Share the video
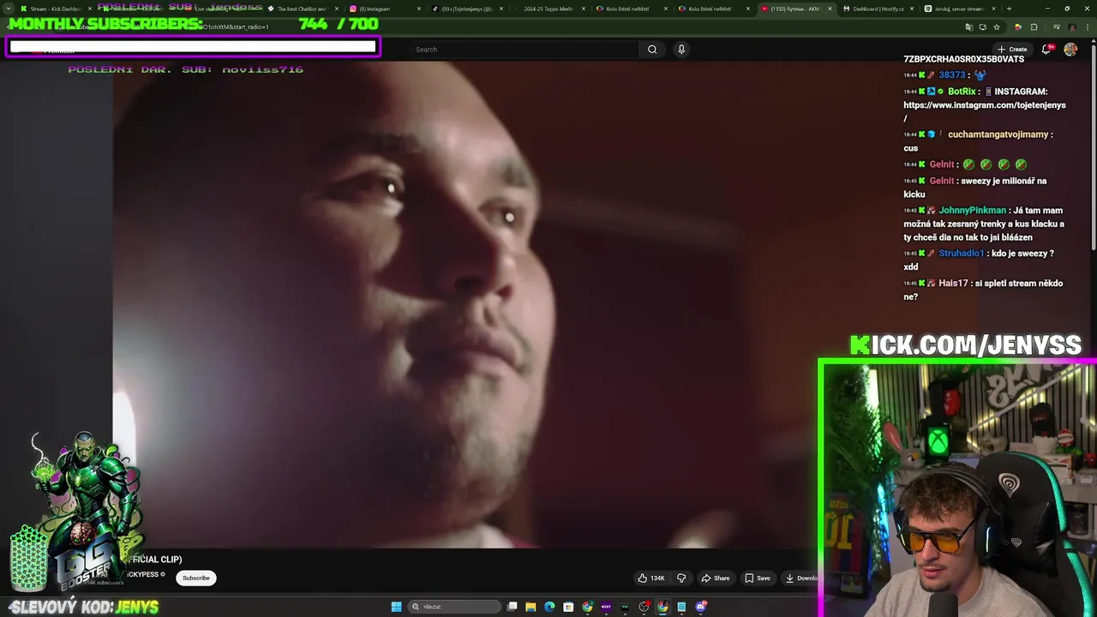 (x=716, y=578)
